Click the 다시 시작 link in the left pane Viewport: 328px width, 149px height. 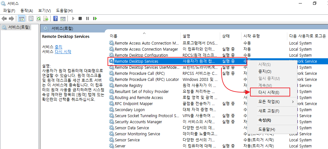(63, 52)
